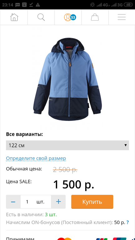Tap the blue jacket product image
The height and width of the screenshot is (240, 135).
67,79
